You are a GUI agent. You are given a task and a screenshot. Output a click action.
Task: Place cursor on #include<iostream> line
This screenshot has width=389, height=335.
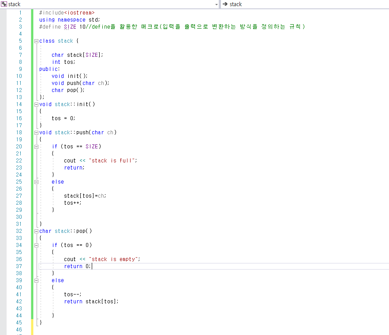point(67,13)
